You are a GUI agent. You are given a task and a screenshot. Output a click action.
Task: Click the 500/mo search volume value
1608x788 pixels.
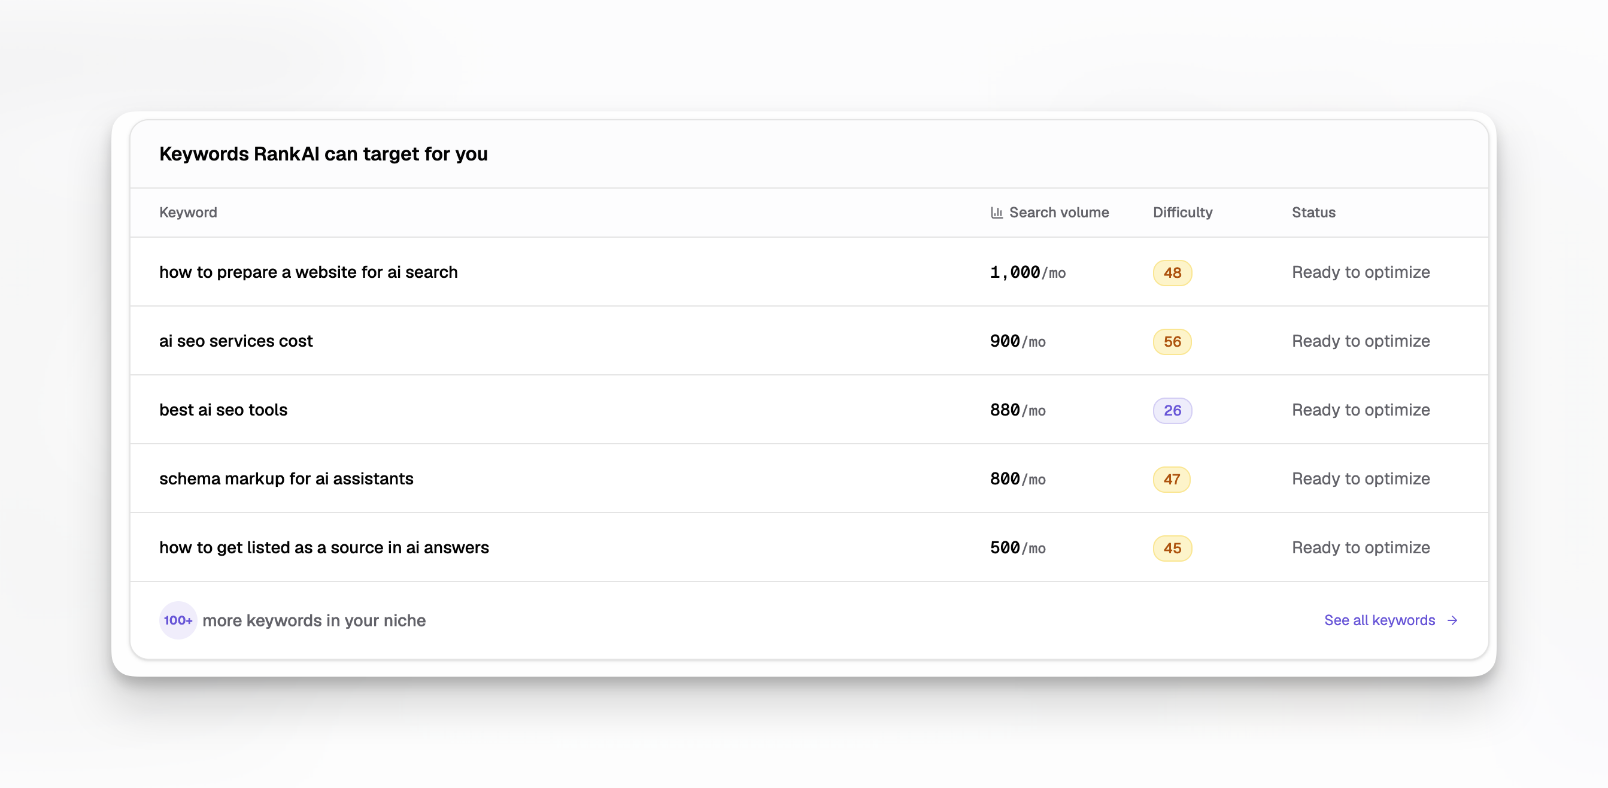click(1018, 548)
